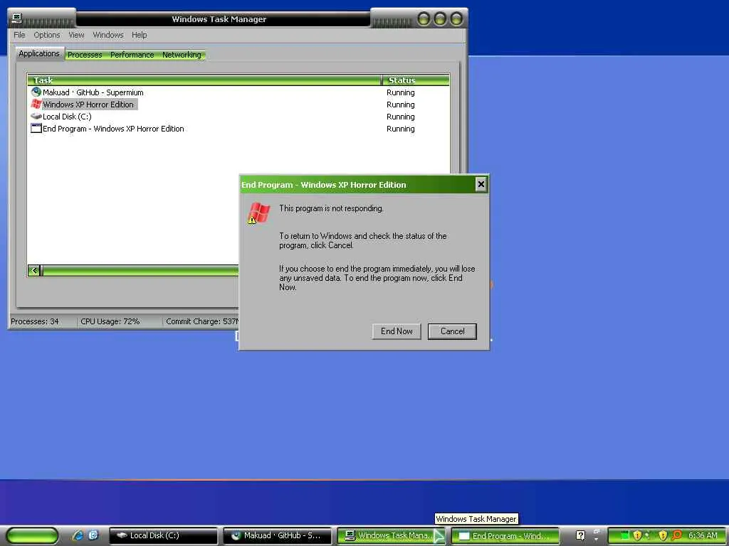Switch to End Program taskbar button
Image resolution: width=729 pixels, height=546 pixels.
coord(505,535)
